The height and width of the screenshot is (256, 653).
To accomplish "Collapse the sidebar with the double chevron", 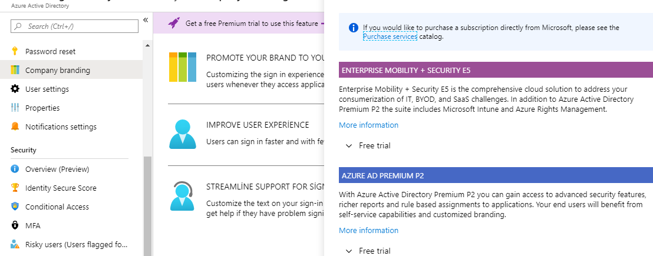I will (x=146, y=20).
